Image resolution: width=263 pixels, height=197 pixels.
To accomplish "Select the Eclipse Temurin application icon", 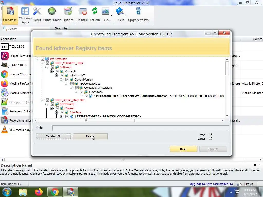I will coord(5,56).
